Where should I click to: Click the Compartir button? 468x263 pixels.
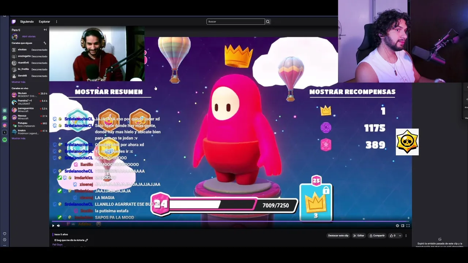click(377, 236)
